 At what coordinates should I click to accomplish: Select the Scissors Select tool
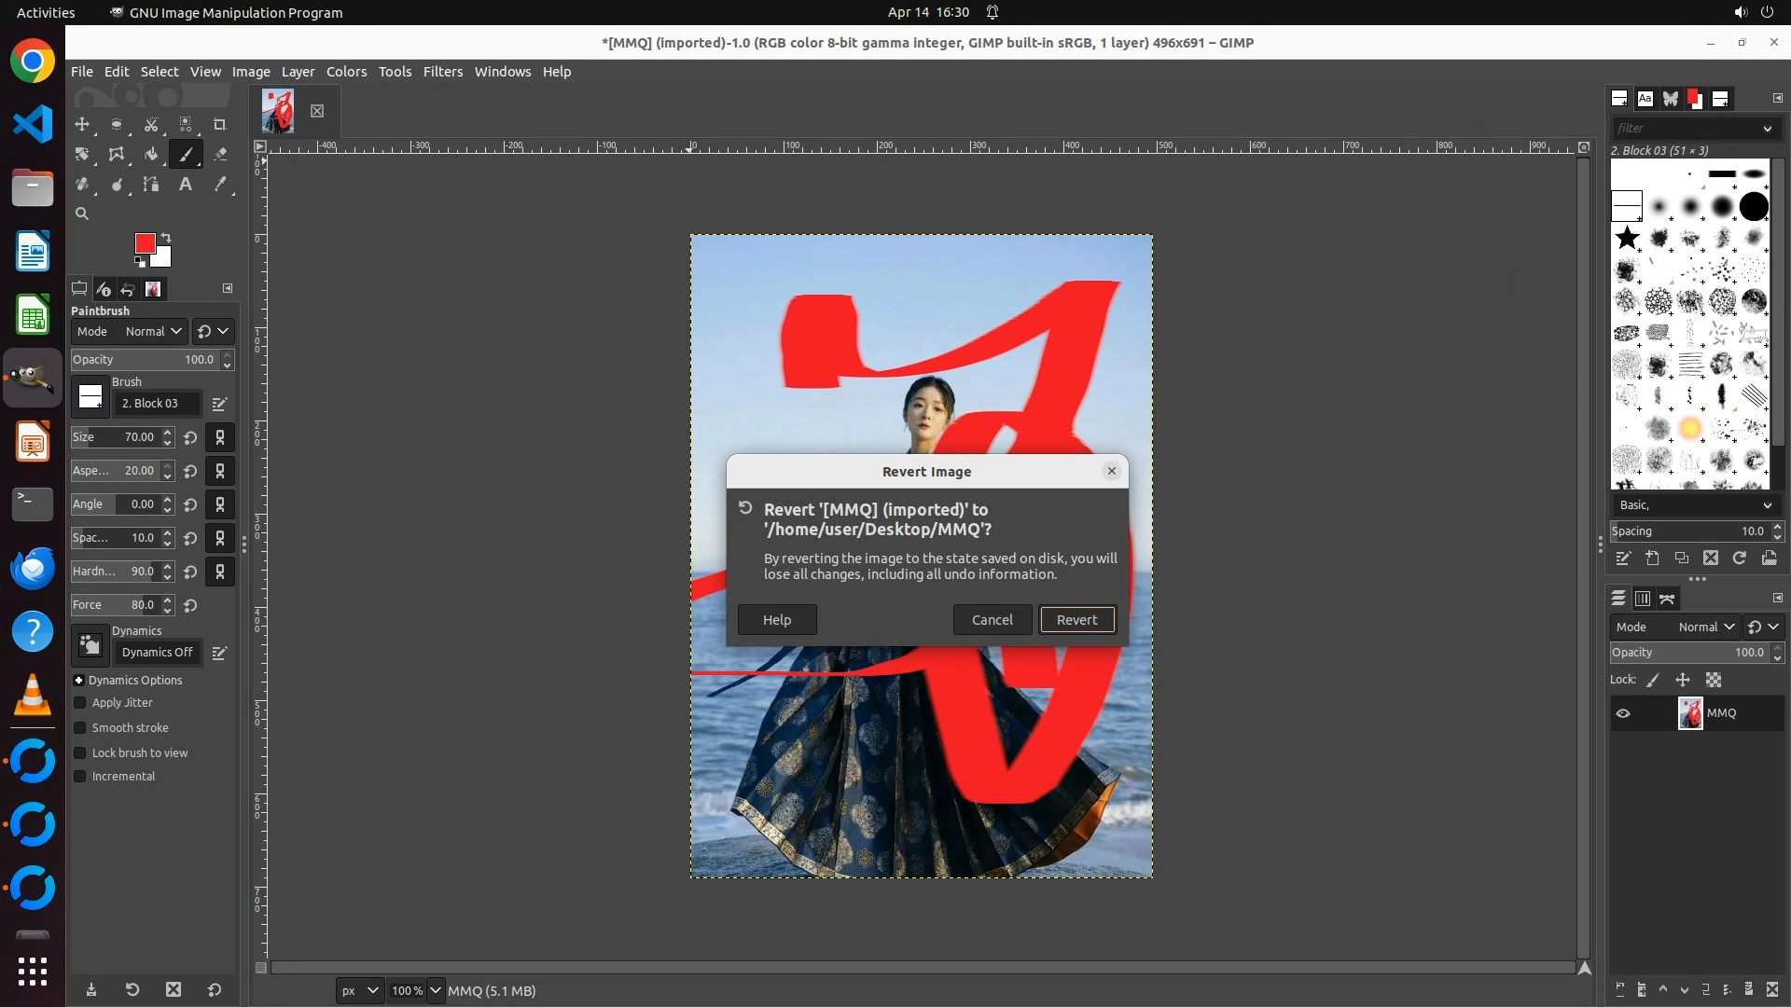[151, 124]
